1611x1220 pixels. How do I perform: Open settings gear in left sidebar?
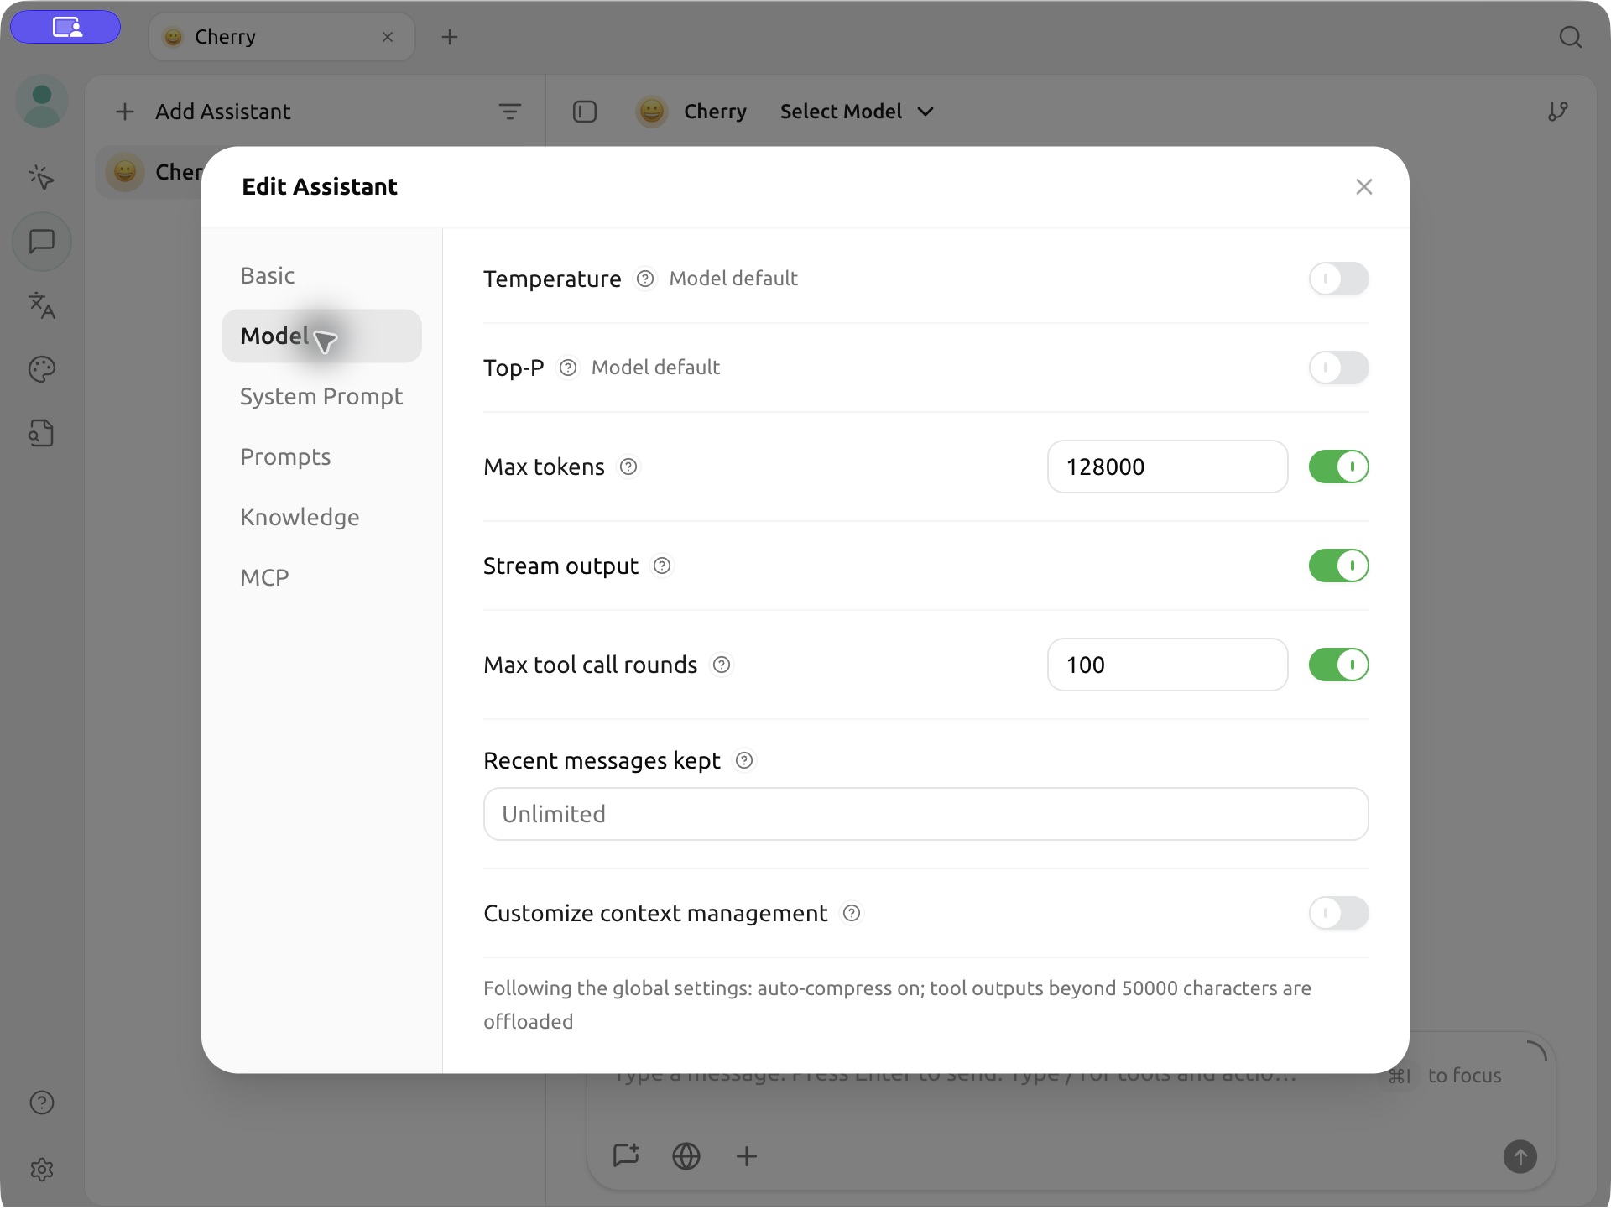tap(42, 1170)
